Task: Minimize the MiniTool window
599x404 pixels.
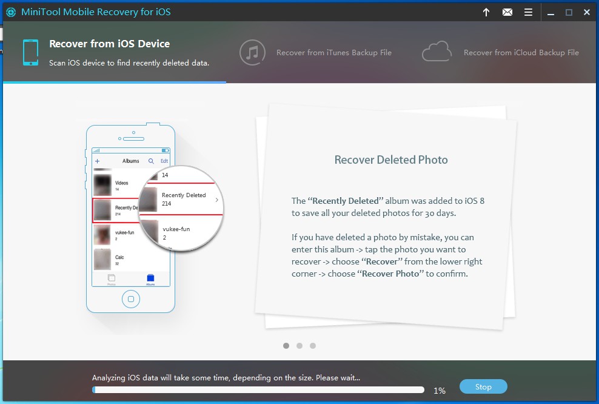Action: click(550, 13)
